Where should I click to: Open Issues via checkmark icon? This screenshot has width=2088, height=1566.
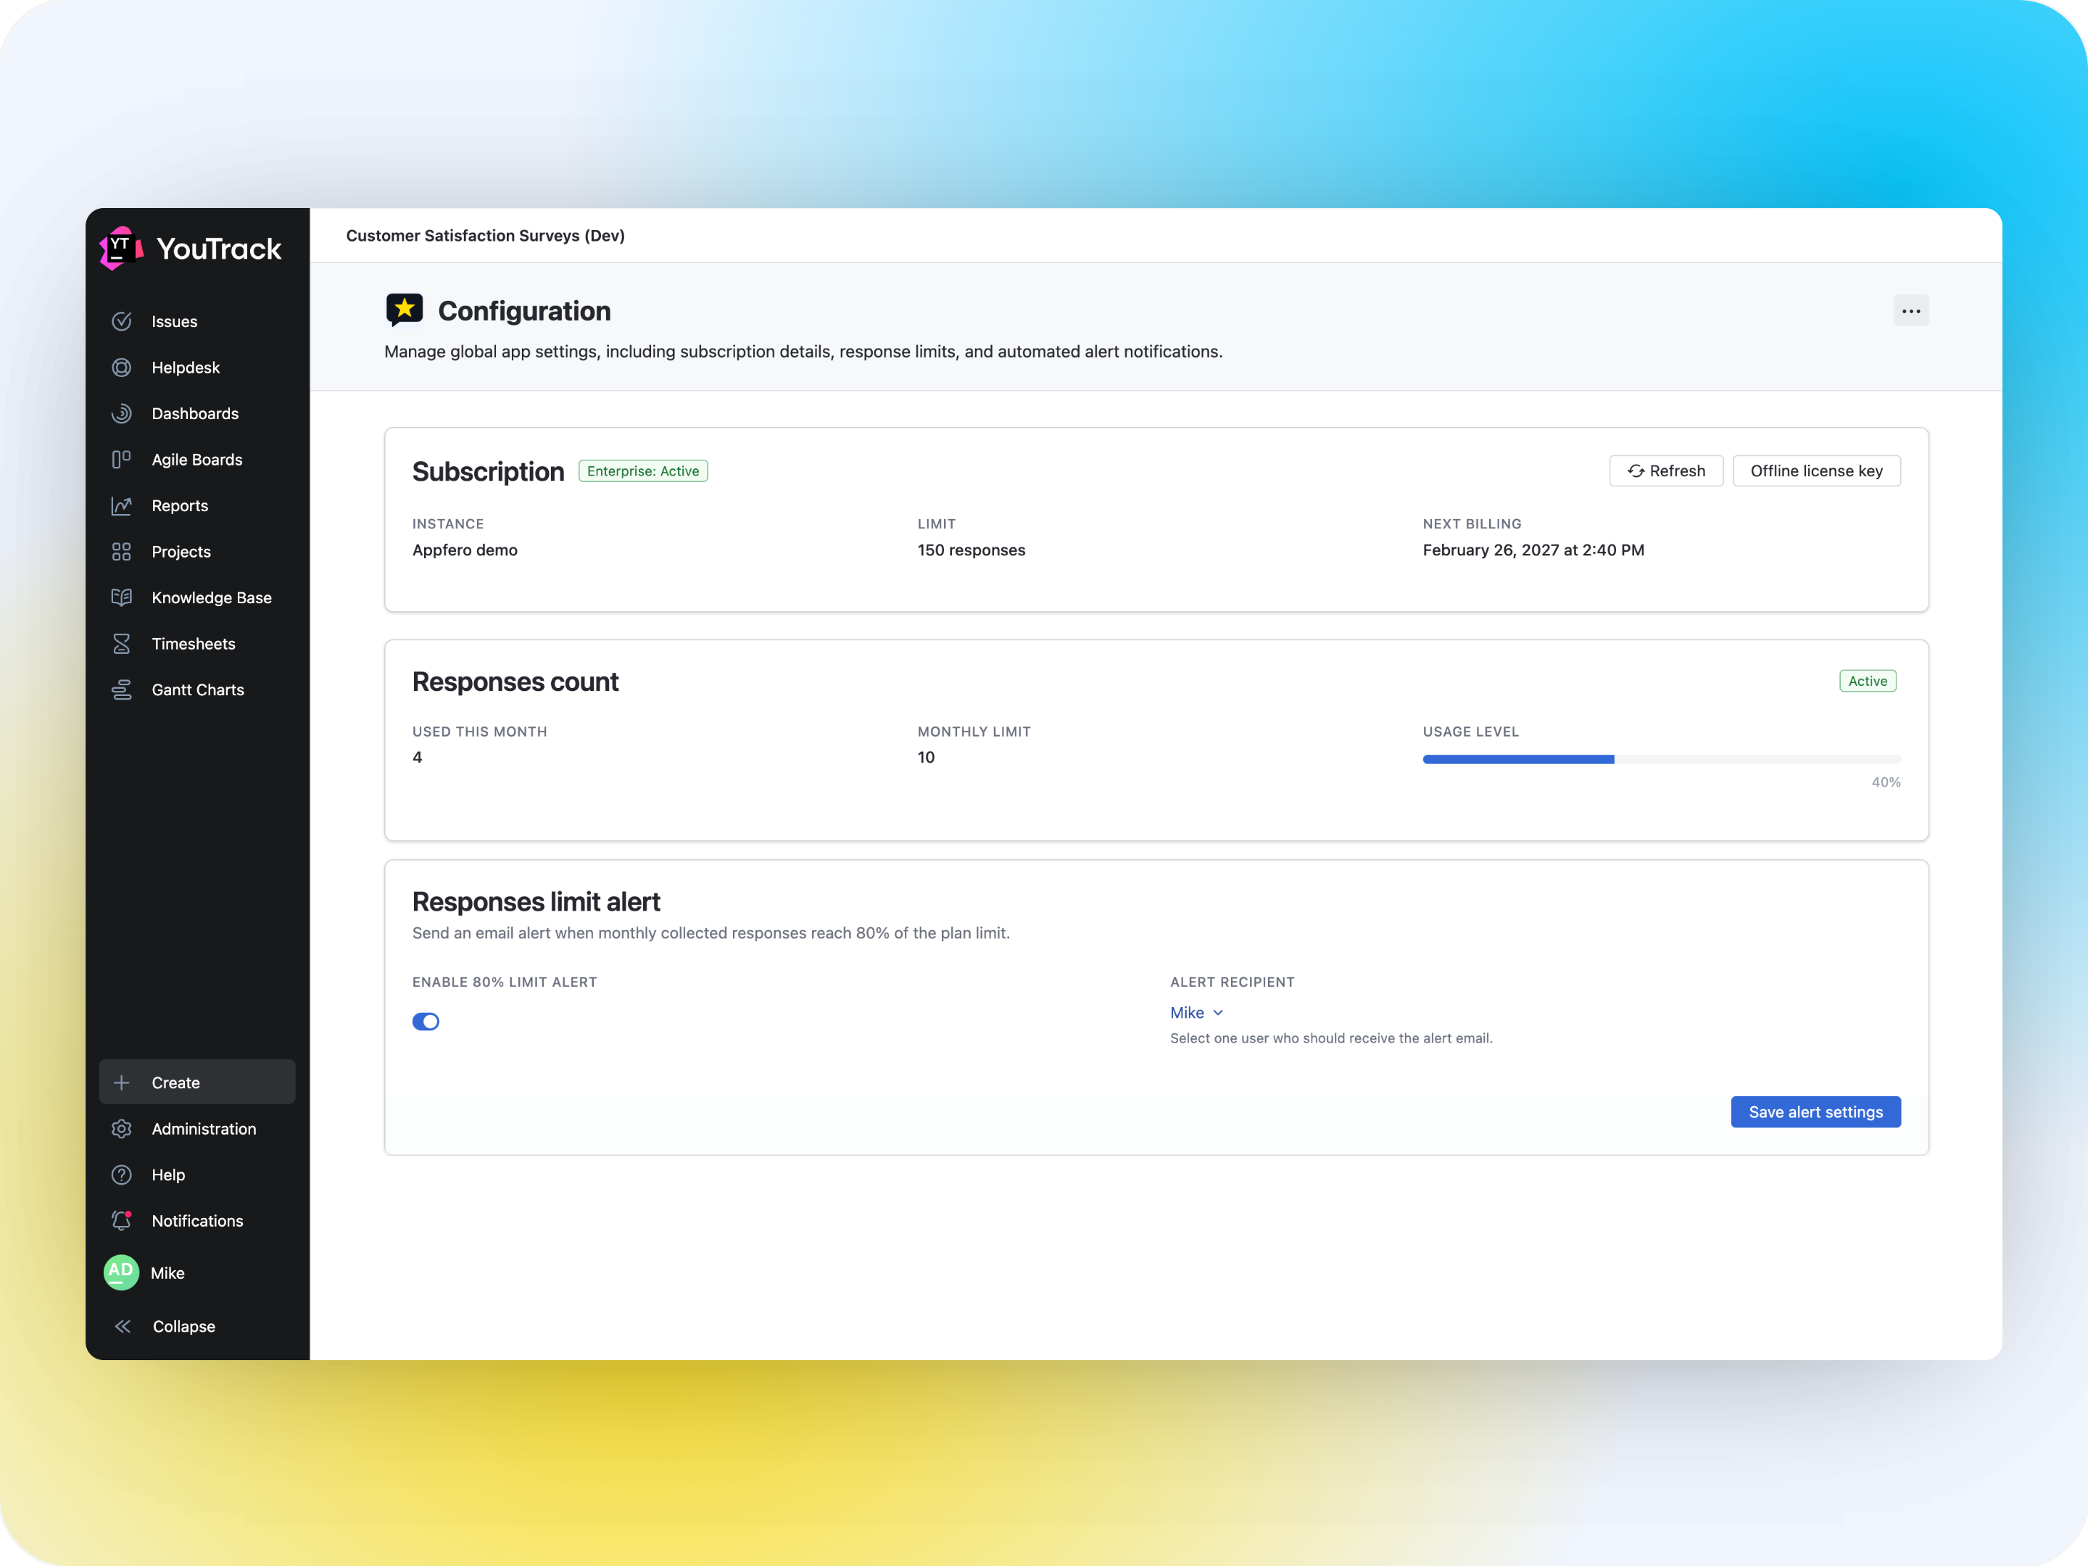point(122,322)
